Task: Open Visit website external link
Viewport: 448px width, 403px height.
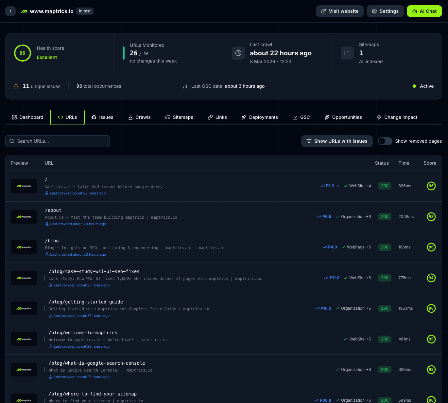Action: (x=340, y=11)
